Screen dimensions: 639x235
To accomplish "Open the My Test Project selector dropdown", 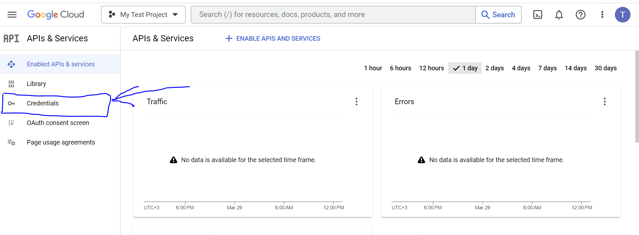I will (143, 15).
